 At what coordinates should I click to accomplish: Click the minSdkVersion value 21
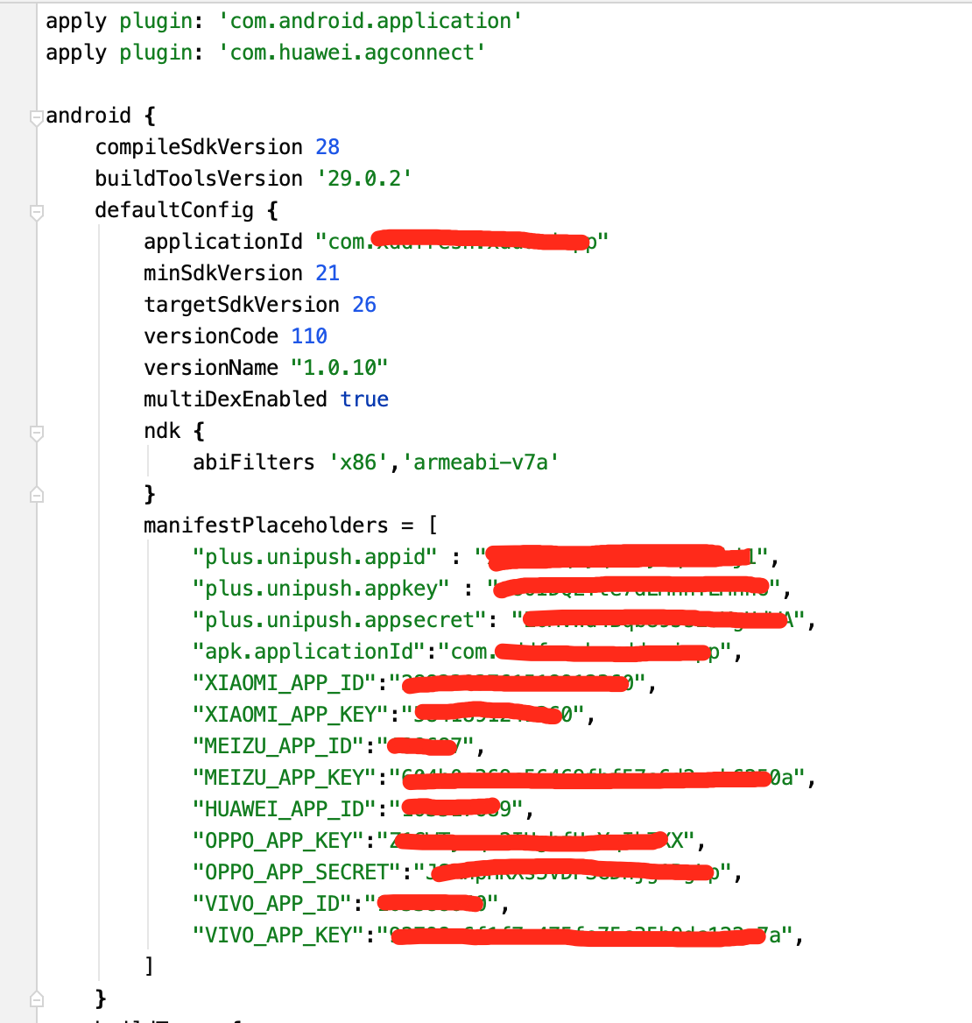pos(328,273)
